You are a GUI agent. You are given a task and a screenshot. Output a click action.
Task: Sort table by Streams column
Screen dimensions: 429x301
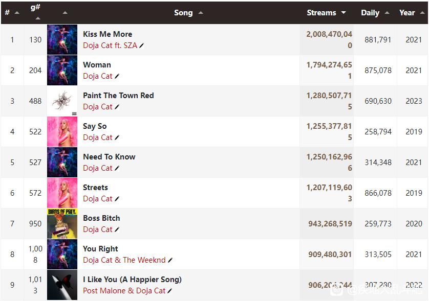coord(326,13)
